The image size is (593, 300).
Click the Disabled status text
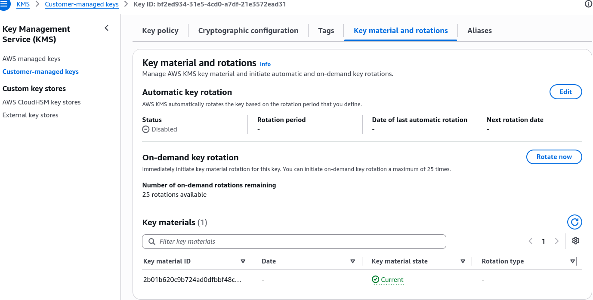(x=164, y=129)
